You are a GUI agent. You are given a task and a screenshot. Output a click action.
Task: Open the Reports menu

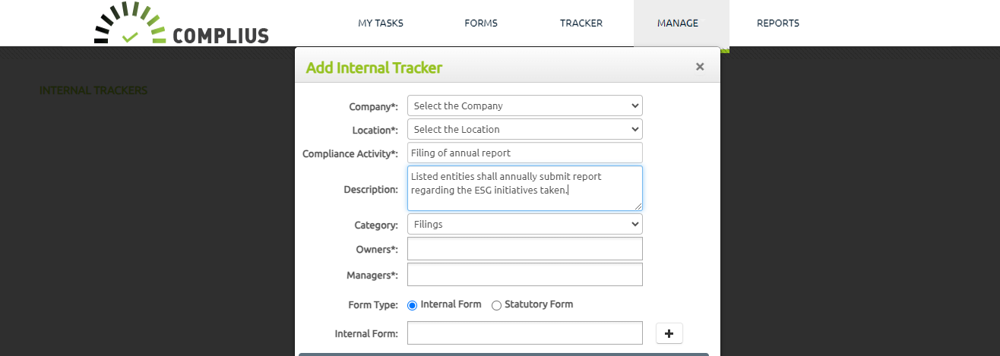(x=777, y=23)
